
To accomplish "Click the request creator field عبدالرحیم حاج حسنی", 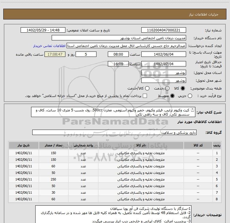I will [x=126, y=46].
